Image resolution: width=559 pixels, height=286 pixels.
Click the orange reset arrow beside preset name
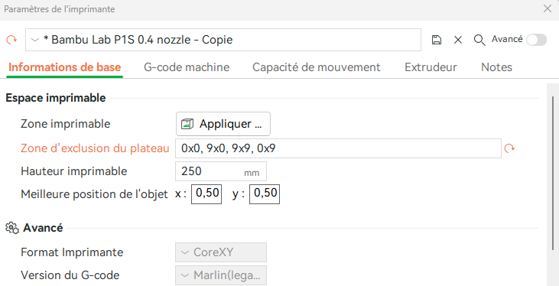click(11, 40)
